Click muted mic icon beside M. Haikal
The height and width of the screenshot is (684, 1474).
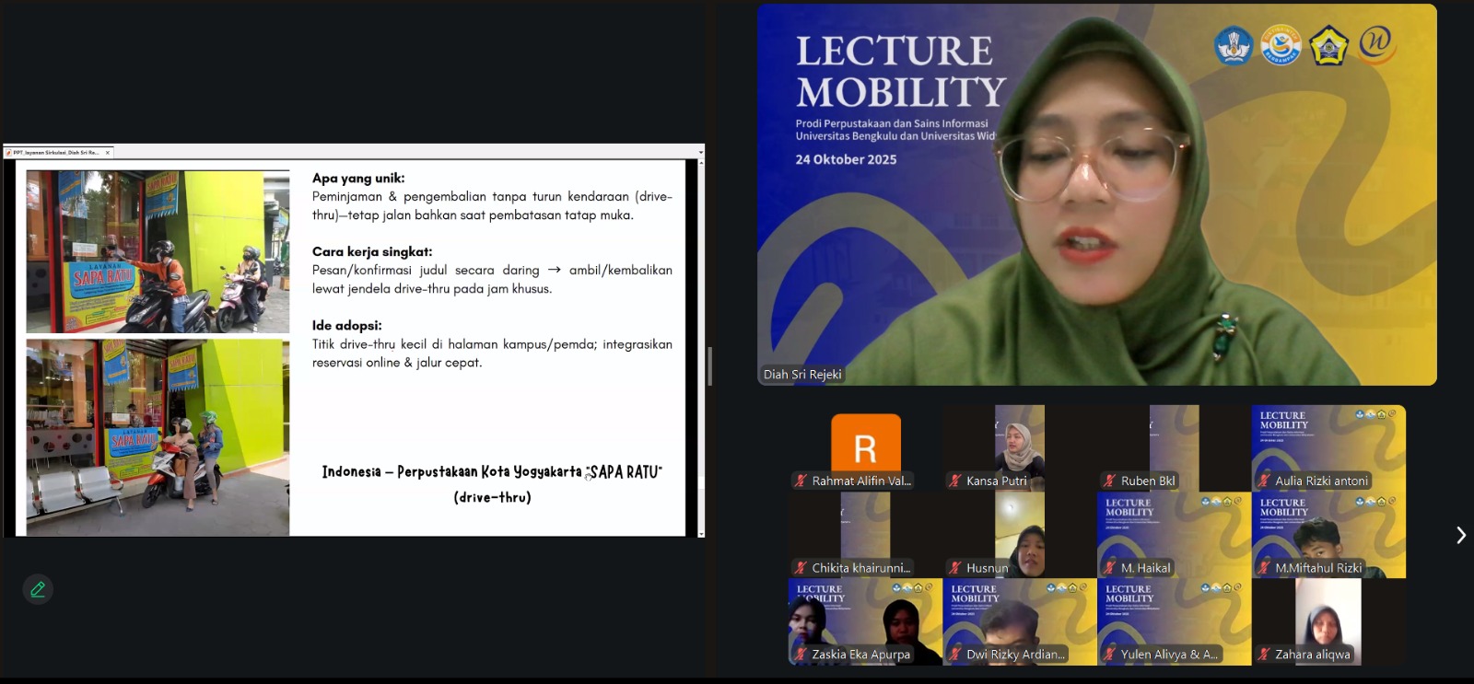tap(1110, 568)
